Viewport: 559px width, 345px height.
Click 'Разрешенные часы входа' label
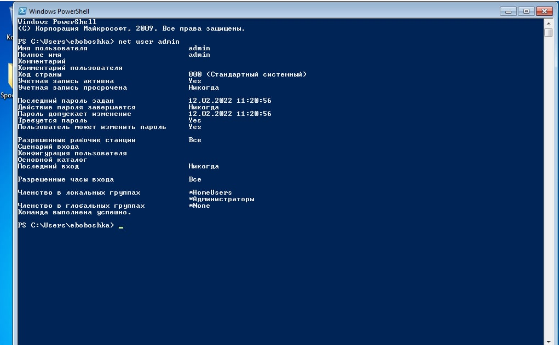[66, 179]
